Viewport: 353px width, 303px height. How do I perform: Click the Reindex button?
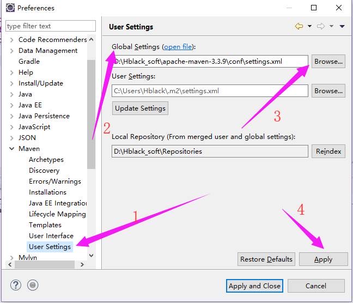328,151
